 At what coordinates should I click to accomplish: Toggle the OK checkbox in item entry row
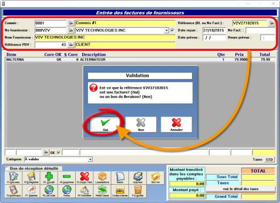click(58, 153)
